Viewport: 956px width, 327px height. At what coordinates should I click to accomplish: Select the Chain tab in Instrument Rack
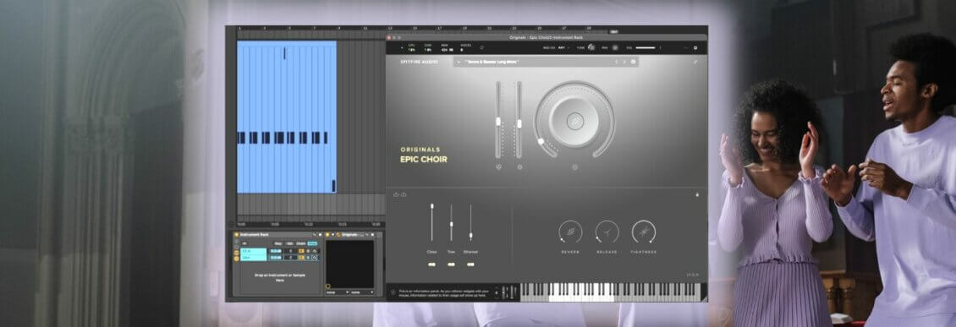[x=300, y=243]
